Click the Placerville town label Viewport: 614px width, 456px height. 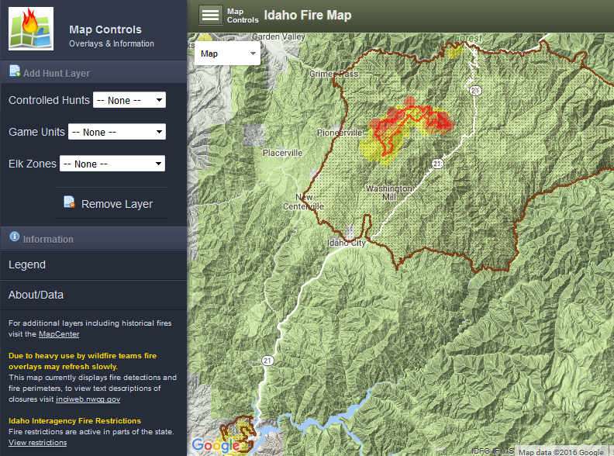point(282,153)
